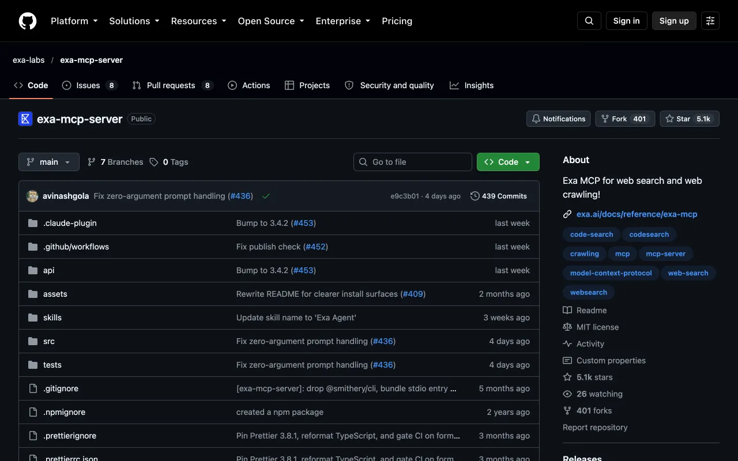Expand the green Code dropdown button

(508, 162)
